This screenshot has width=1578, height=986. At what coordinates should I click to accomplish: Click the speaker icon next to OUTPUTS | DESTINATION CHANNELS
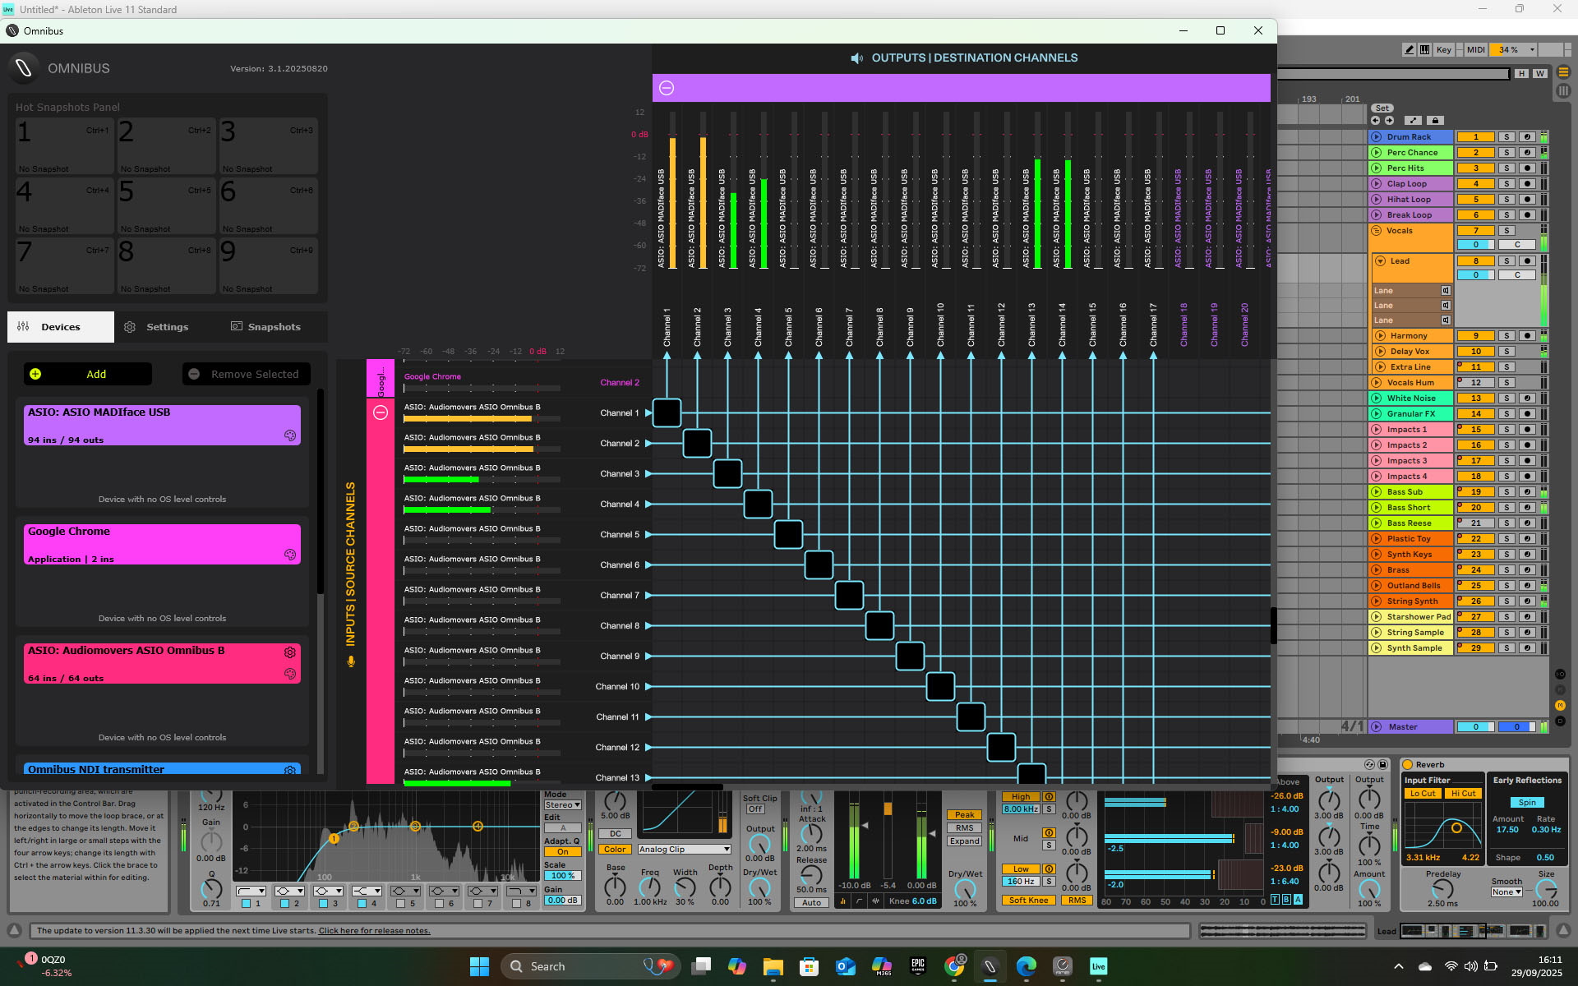tap(856, 58)
